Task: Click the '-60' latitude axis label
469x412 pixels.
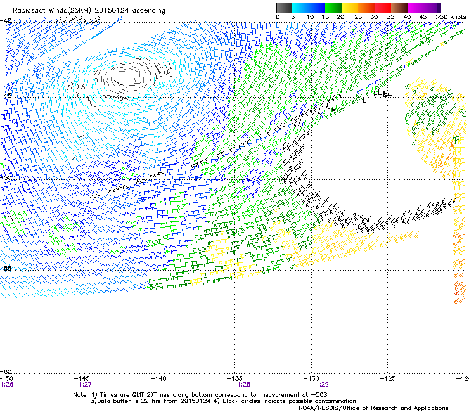Action: (6, 371)
